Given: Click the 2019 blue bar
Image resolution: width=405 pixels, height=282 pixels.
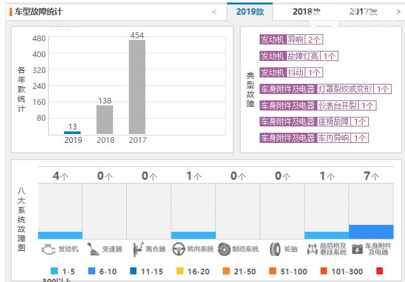Looking at the screenshot, I should point(72,133).
